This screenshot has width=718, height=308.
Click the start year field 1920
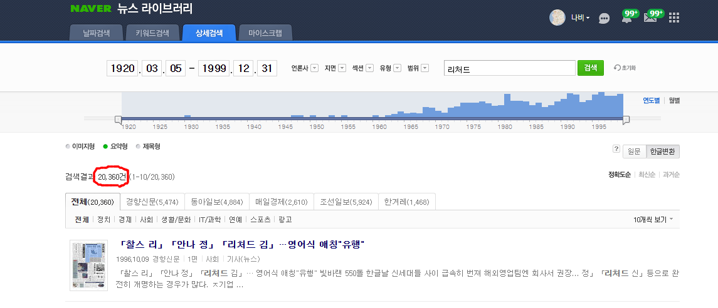tap(123, 68)
